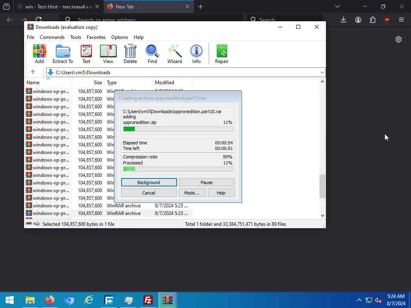Image resolution: width=411 pixels, height=308 pixels.
Task: Open the Commands menu
Action: point(52,37)
